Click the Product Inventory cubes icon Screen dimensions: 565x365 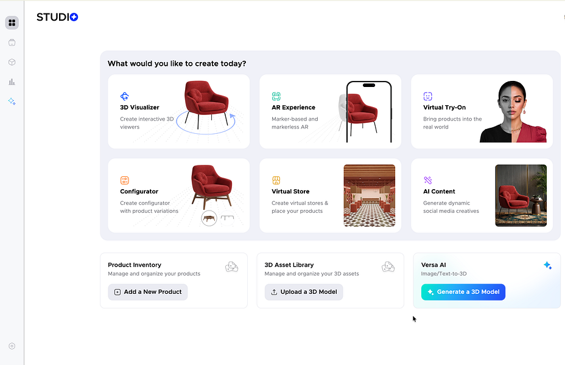click(232, 266)
